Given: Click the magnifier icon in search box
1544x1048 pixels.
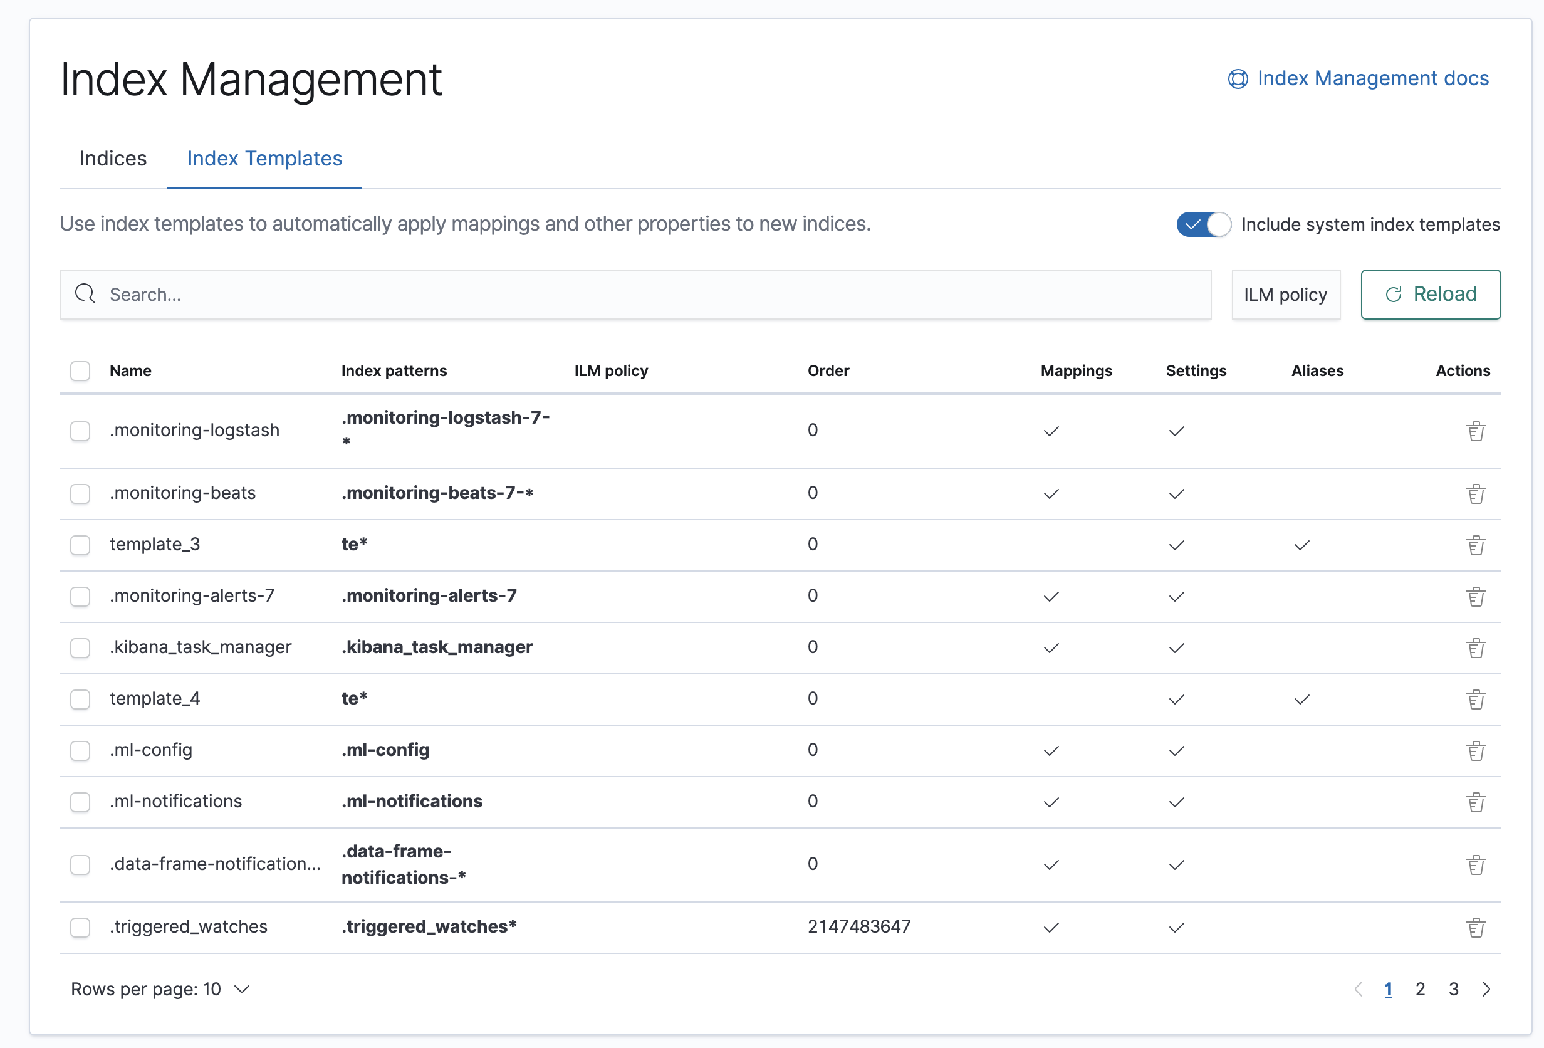Looking at the screenshot, I should (x=85, y=294).
